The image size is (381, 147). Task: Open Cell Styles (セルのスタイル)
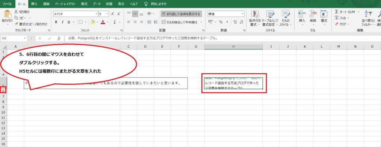(x=285, y=18)
